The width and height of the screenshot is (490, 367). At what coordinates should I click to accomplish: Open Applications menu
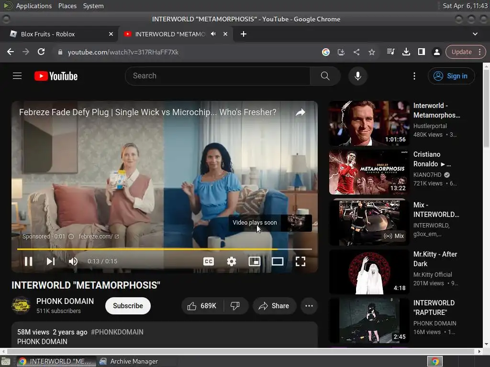click(34, 6)
